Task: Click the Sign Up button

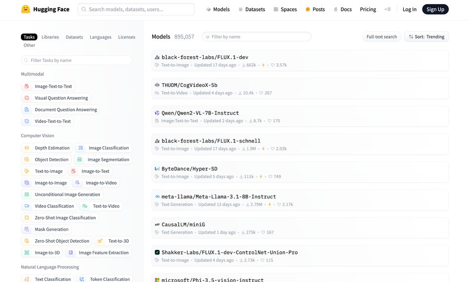Action: tap(435, 9)
